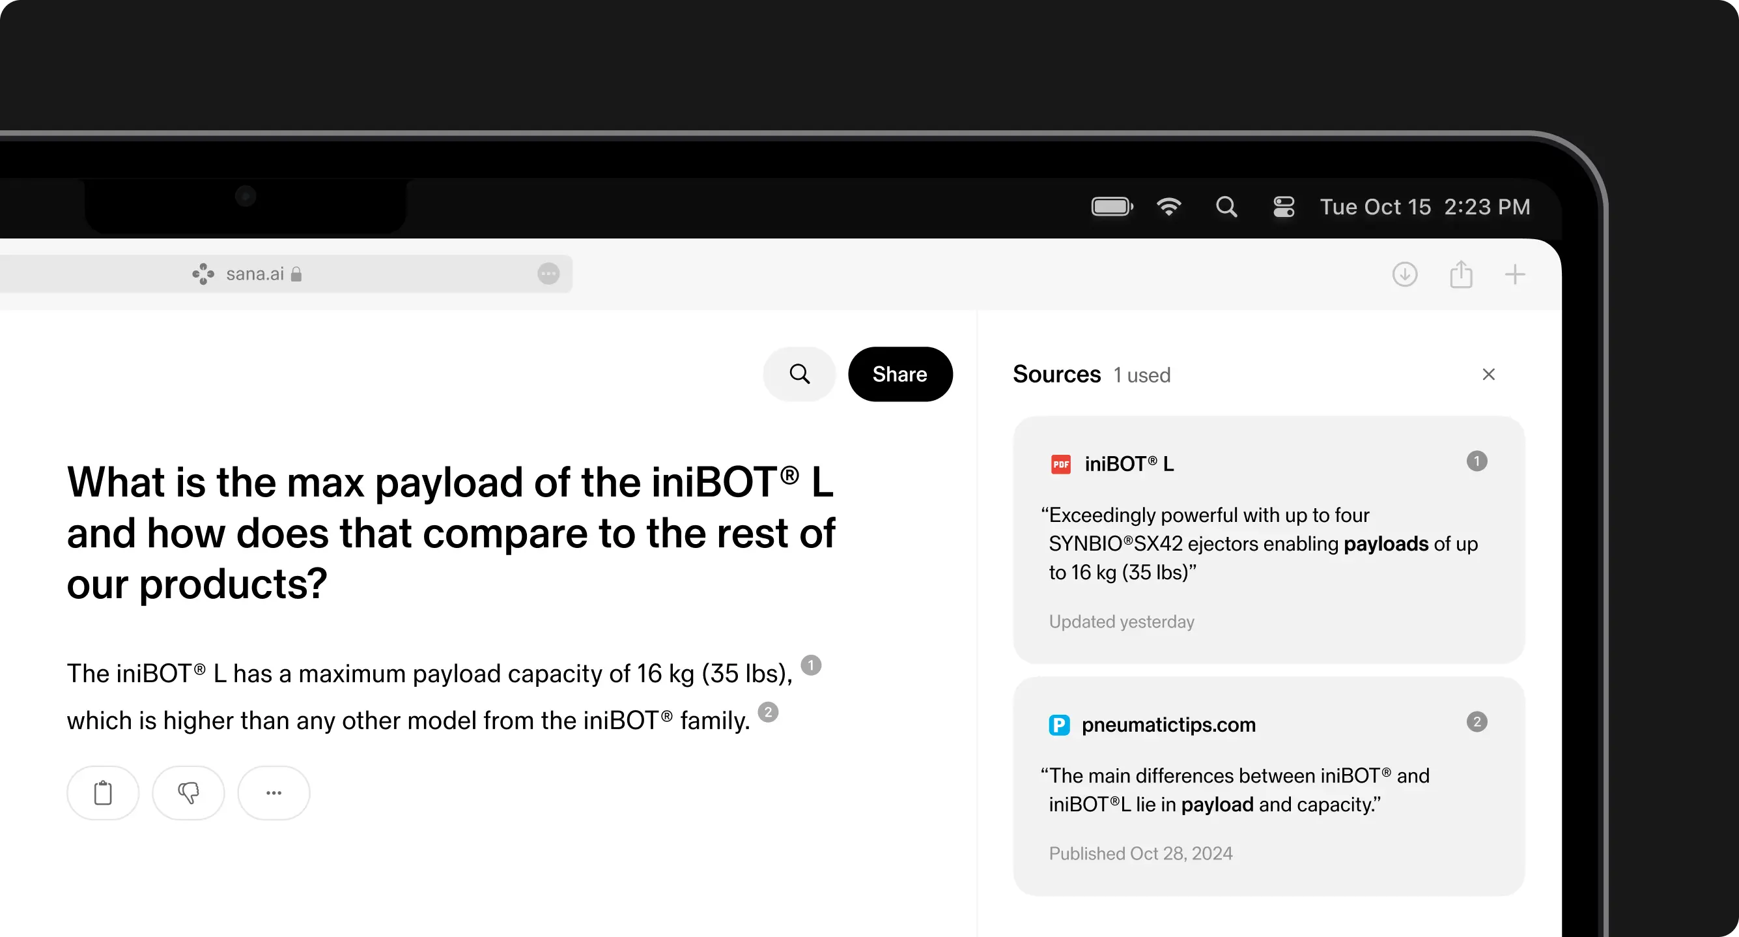Copy the answer with the clipboard icon
The width and height of the screenshot is (1739, 937).
[x=103, y=792]
